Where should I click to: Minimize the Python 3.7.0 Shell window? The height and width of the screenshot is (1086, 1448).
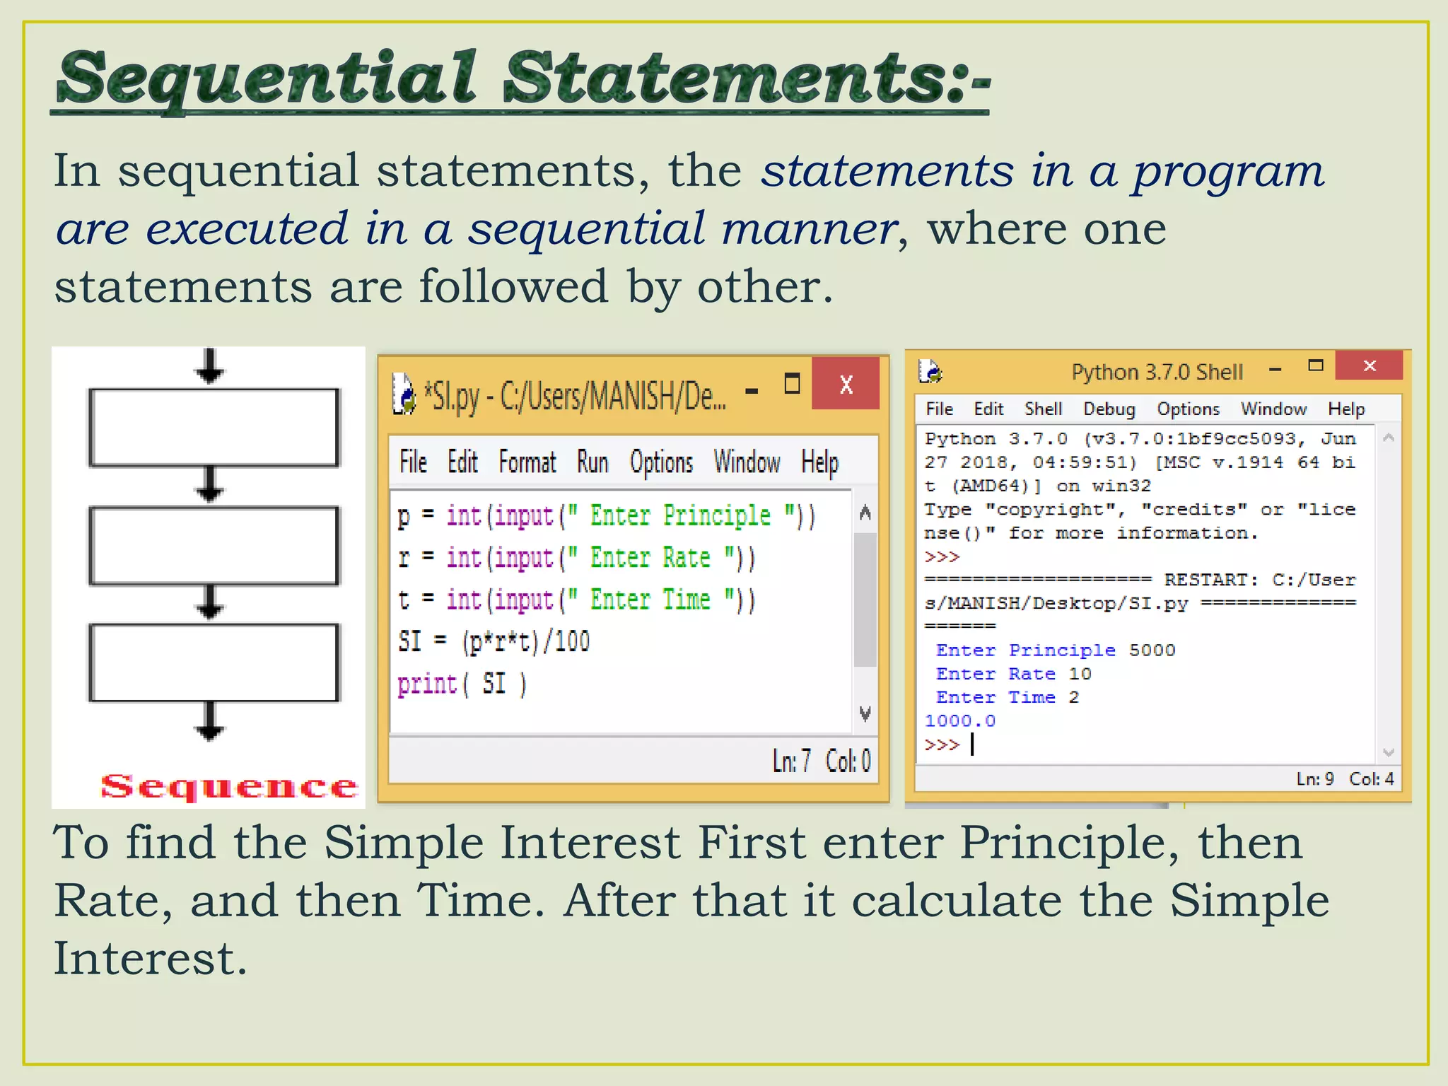click(x=1275, y=368)
